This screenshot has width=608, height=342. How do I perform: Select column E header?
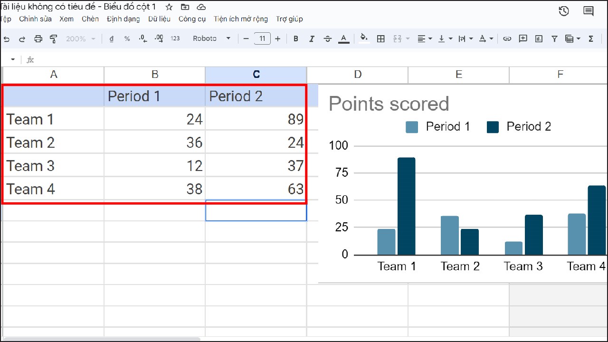click(459, 75)
